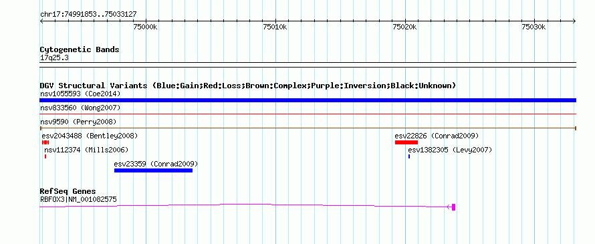The height and width of the screenshot is (244, 595).
Task: Click the RBFOX3 magenta exon block
Action: [453, 207]
